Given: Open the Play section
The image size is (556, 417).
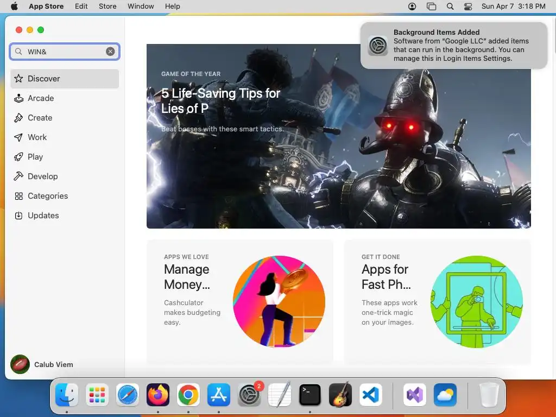Looking at the screenshot, I should pyautogui.click(x=65, y=157).
